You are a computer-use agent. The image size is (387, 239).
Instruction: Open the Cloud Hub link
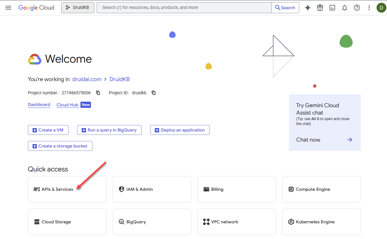point(67,105)
